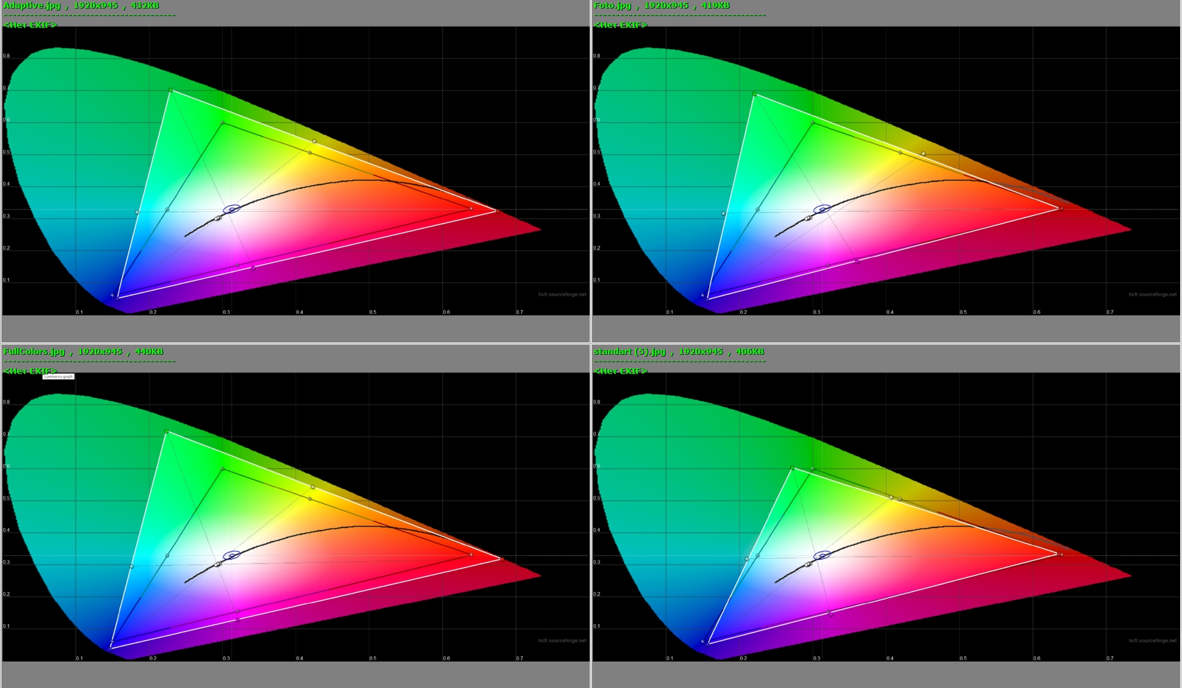Click '<Нет EXIF>' under FullColors.jpg
1182x688 pixels.
pos(30,371)
